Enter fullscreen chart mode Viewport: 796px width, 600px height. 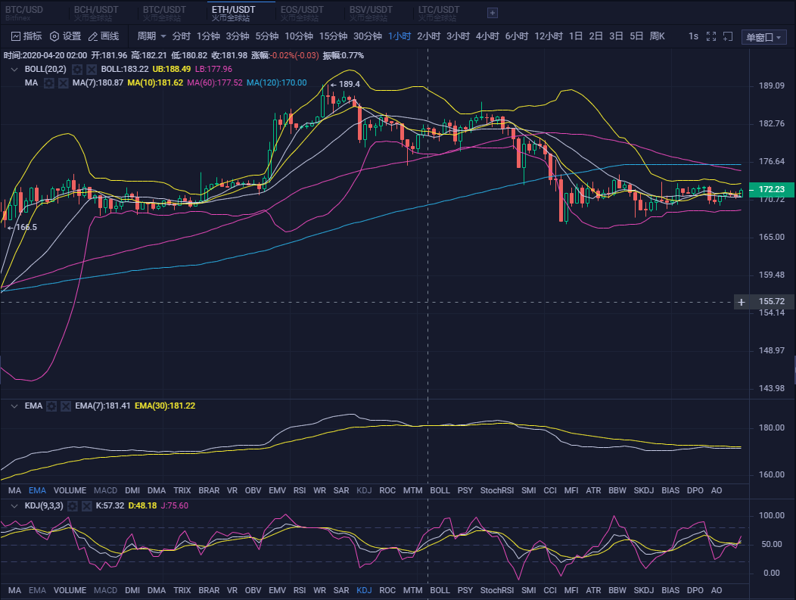pyautogui.click(x=710, y=36)
